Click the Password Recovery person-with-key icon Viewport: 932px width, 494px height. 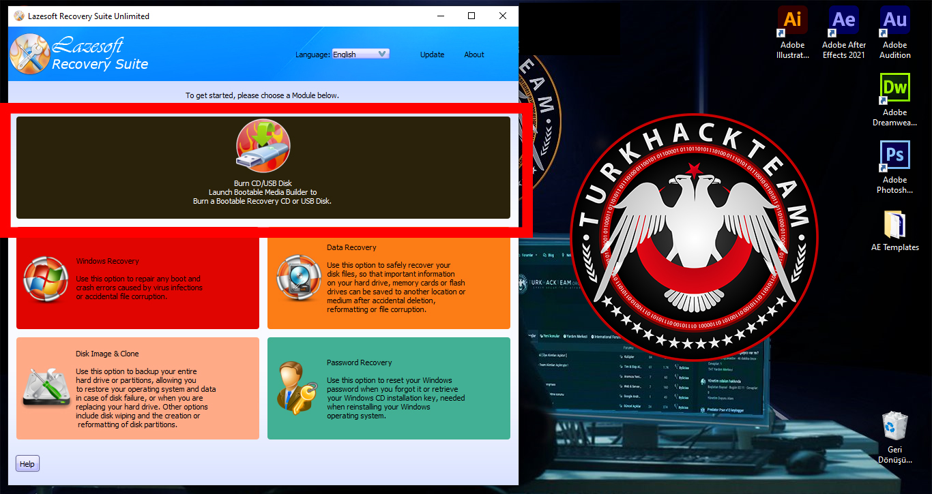click(296, 388)
